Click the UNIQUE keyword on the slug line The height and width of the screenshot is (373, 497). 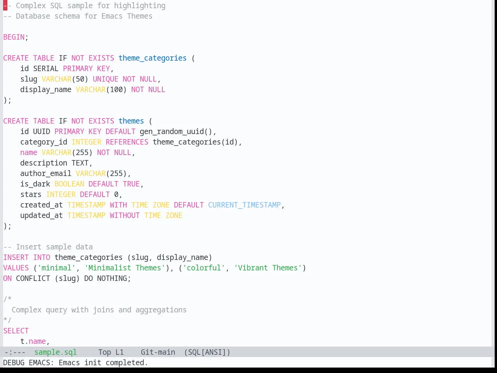point(106,79)
